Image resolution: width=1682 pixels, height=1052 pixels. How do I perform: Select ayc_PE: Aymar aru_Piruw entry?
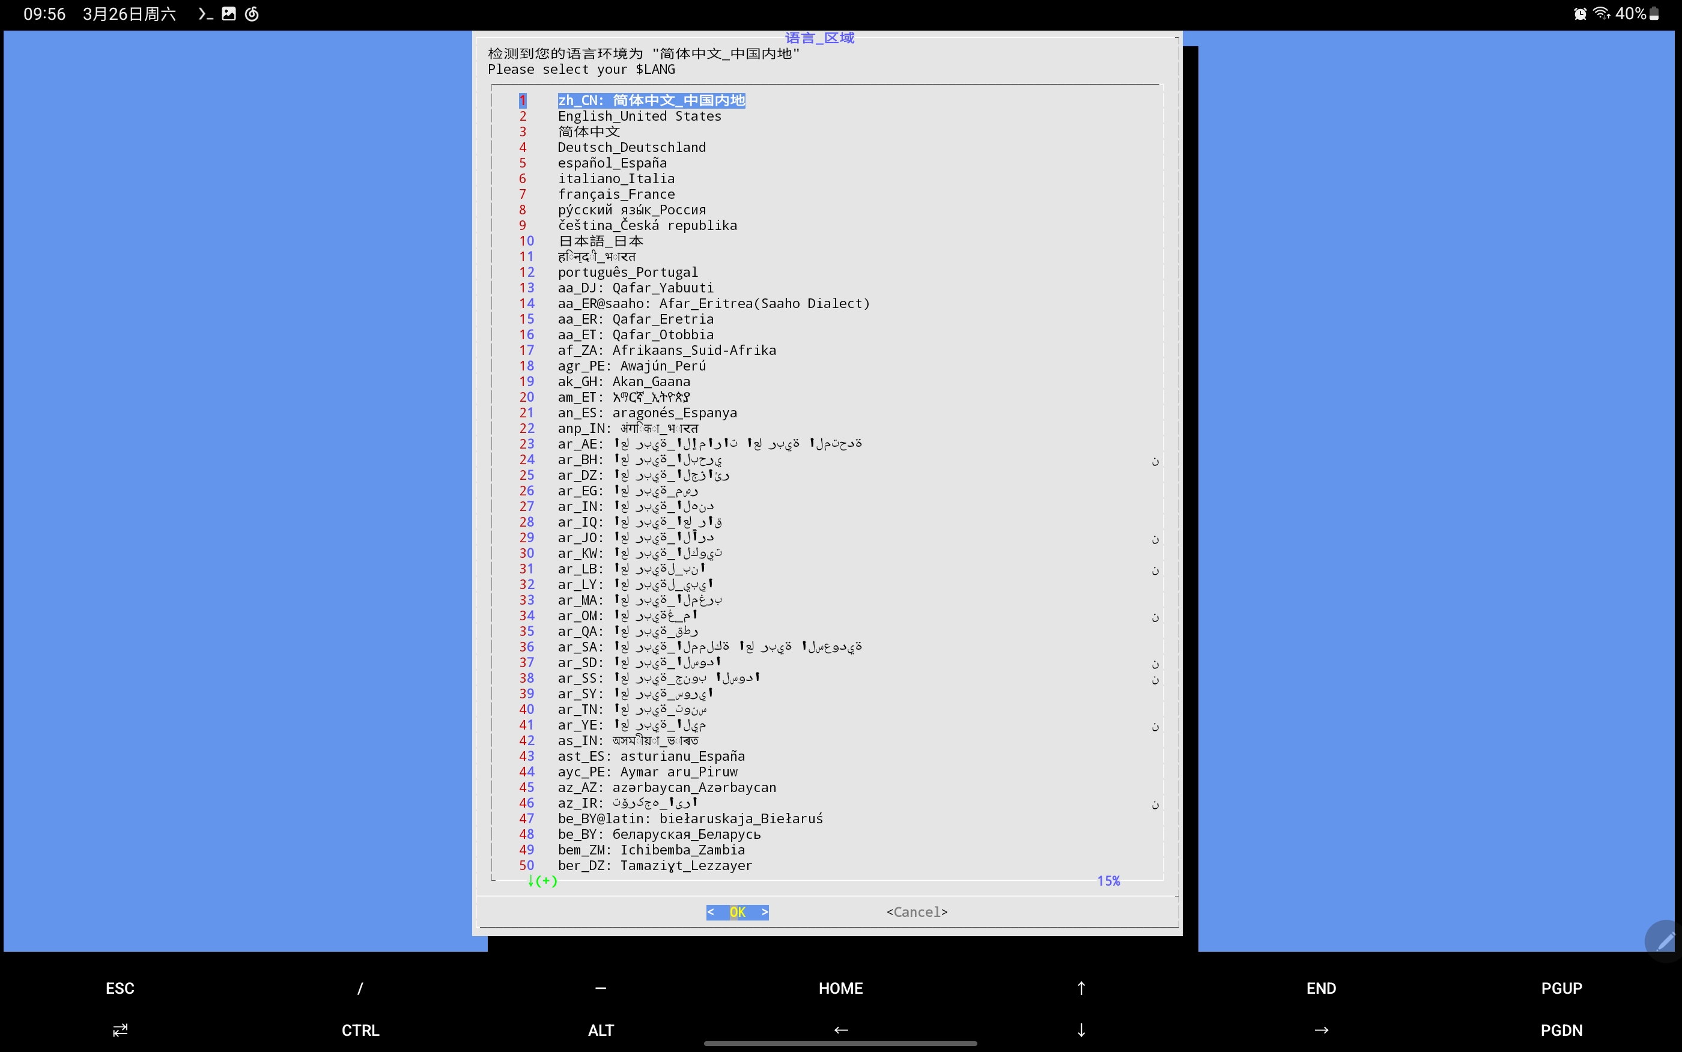coord(647,772)
